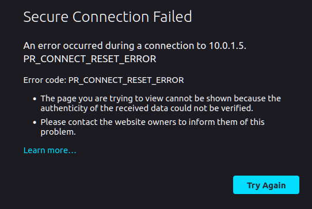Screen dimensions: 312x209
Task: Click "The page you are trying" text
Action: (x=86, y=98)
